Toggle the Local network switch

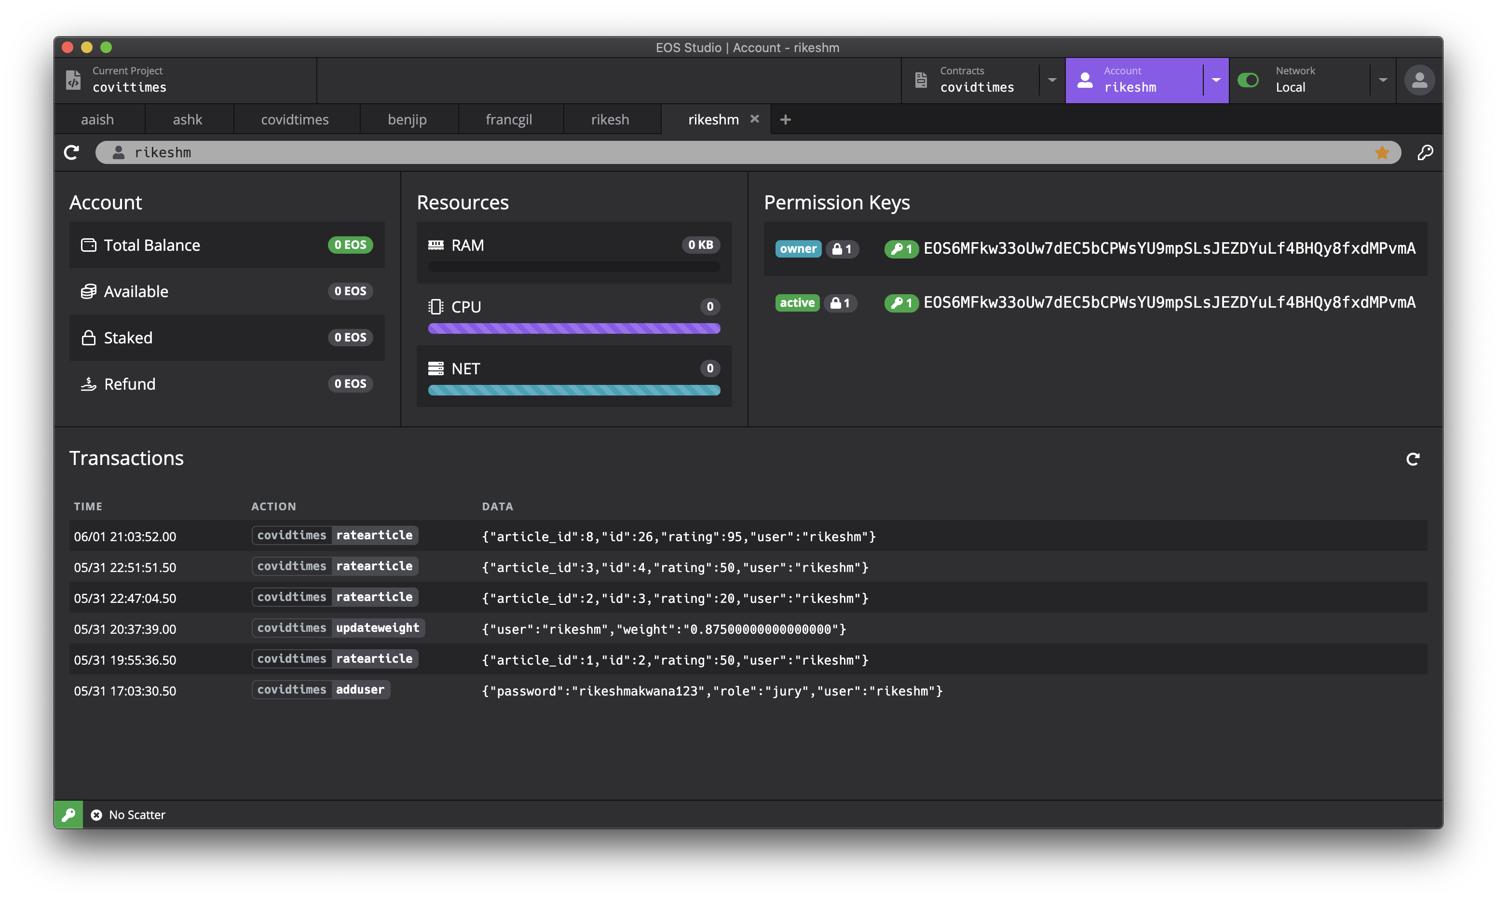pos(1248,80)
